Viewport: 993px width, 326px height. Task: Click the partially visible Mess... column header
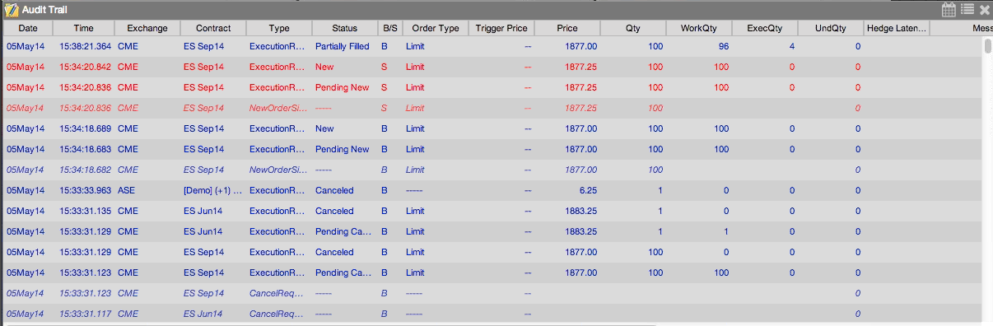coord(961,28)
